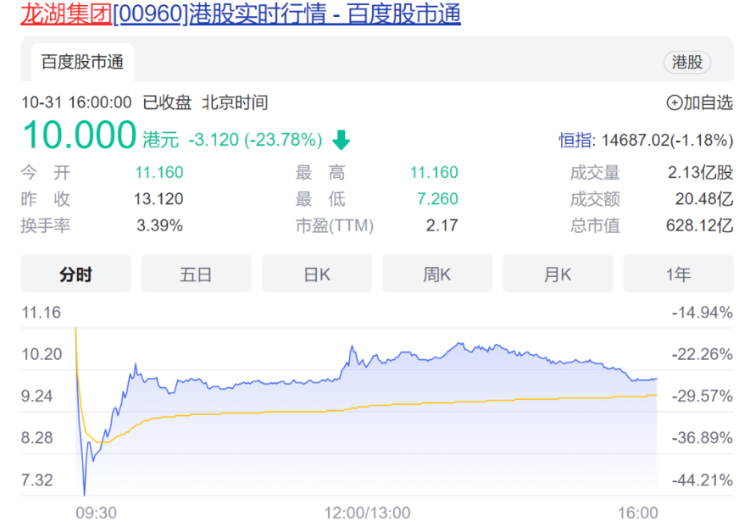
Task: Select the 百度股市通 tab
Action: [x=82, y=62]
